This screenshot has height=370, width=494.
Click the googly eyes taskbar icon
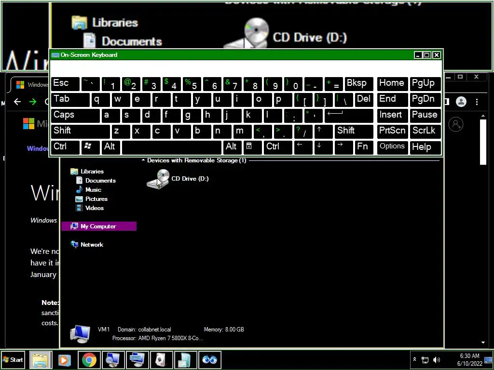pos(209,359)
